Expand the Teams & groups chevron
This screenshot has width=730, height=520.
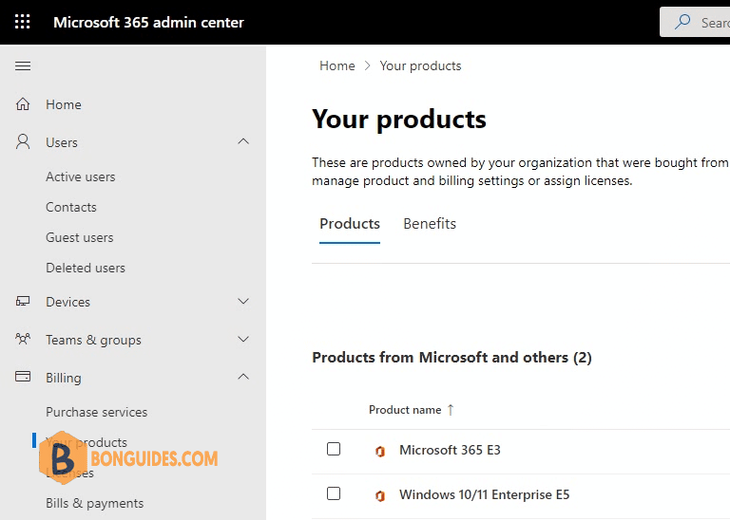pyautogui.click(x=243, y=339)
